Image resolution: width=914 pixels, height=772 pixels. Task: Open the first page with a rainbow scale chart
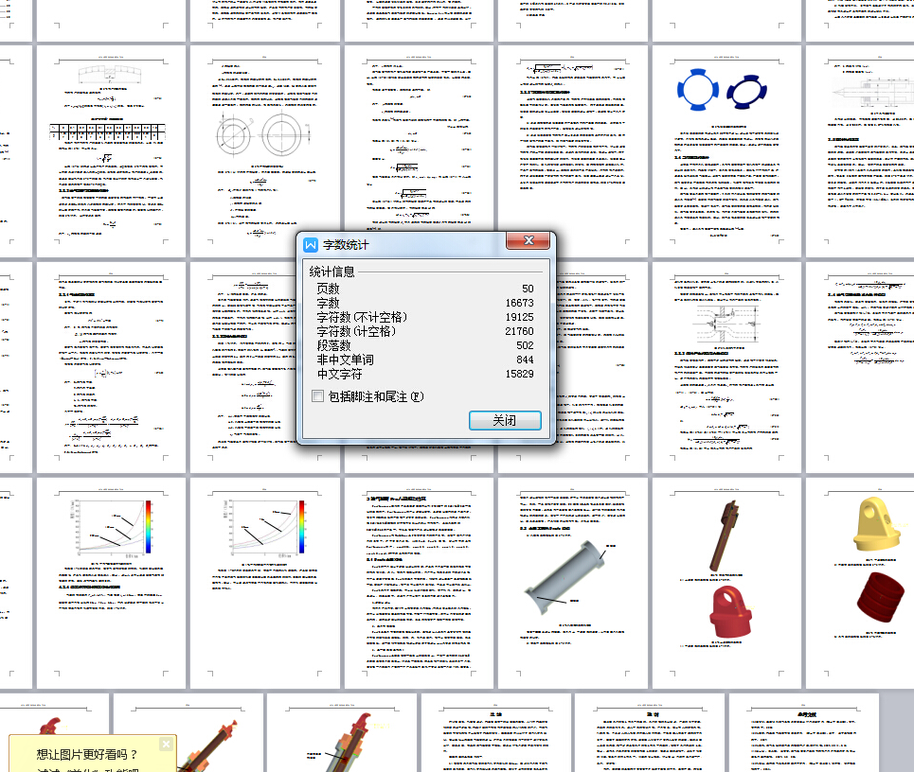111,584
